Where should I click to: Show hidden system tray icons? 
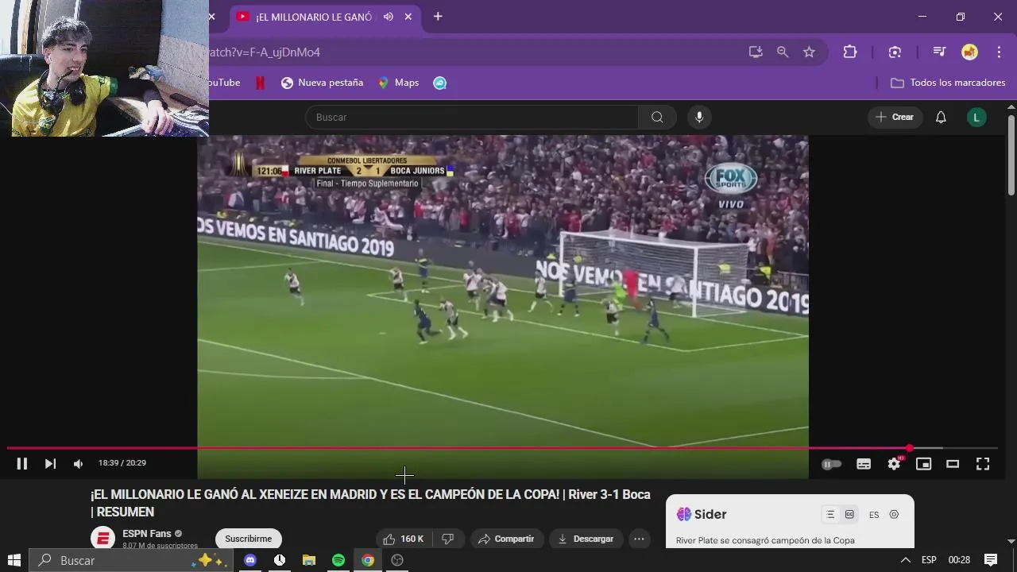point(905,560)
